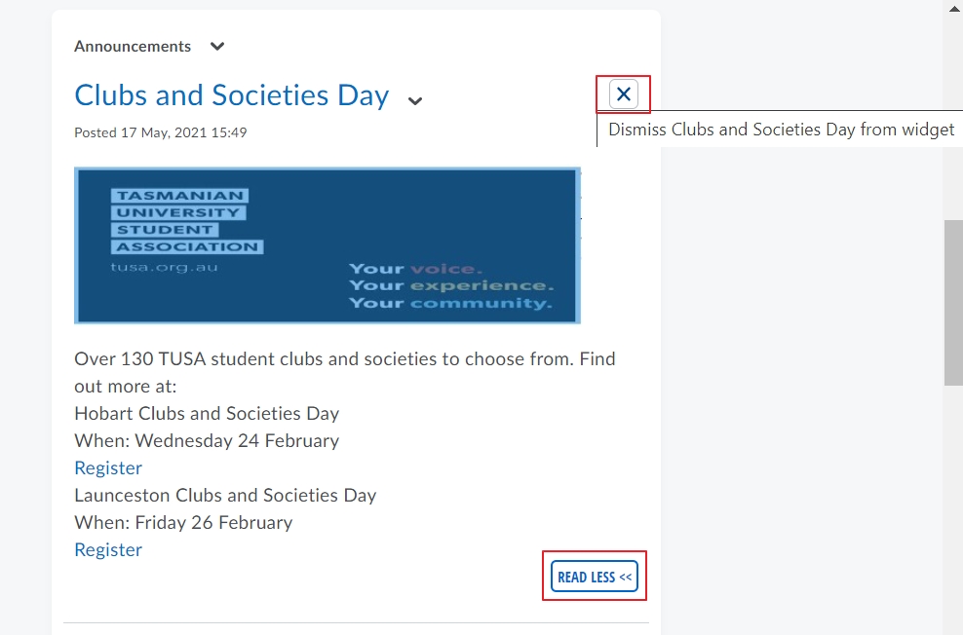Click the Posted 17 May, 2021 timestamp
Viewport: 963px width, 635px height.
[160, 132]
